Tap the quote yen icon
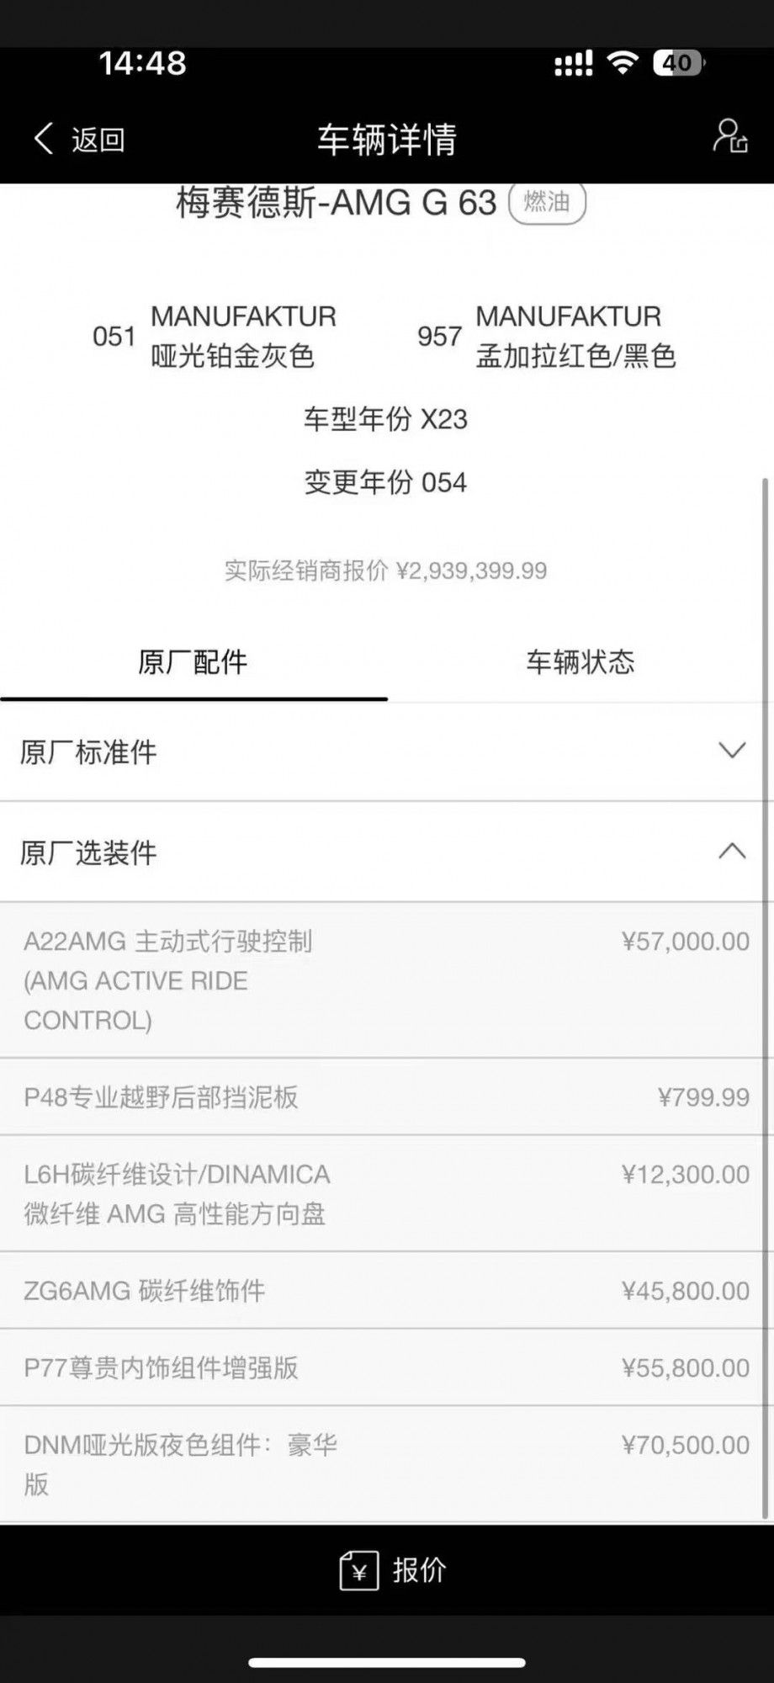This screenshot has height=1683, width=774. pyautogui.click(x=359, y=1570)
